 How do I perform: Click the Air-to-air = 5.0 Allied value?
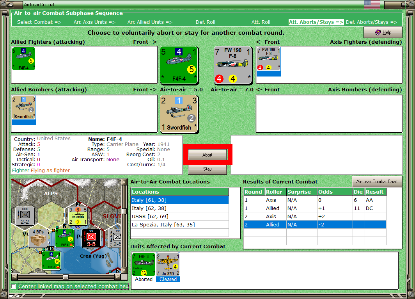(x=181, y=90)
